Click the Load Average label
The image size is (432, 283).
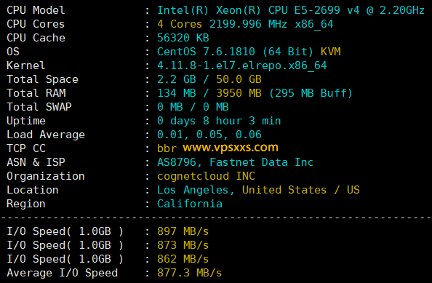tap(46, 135)
